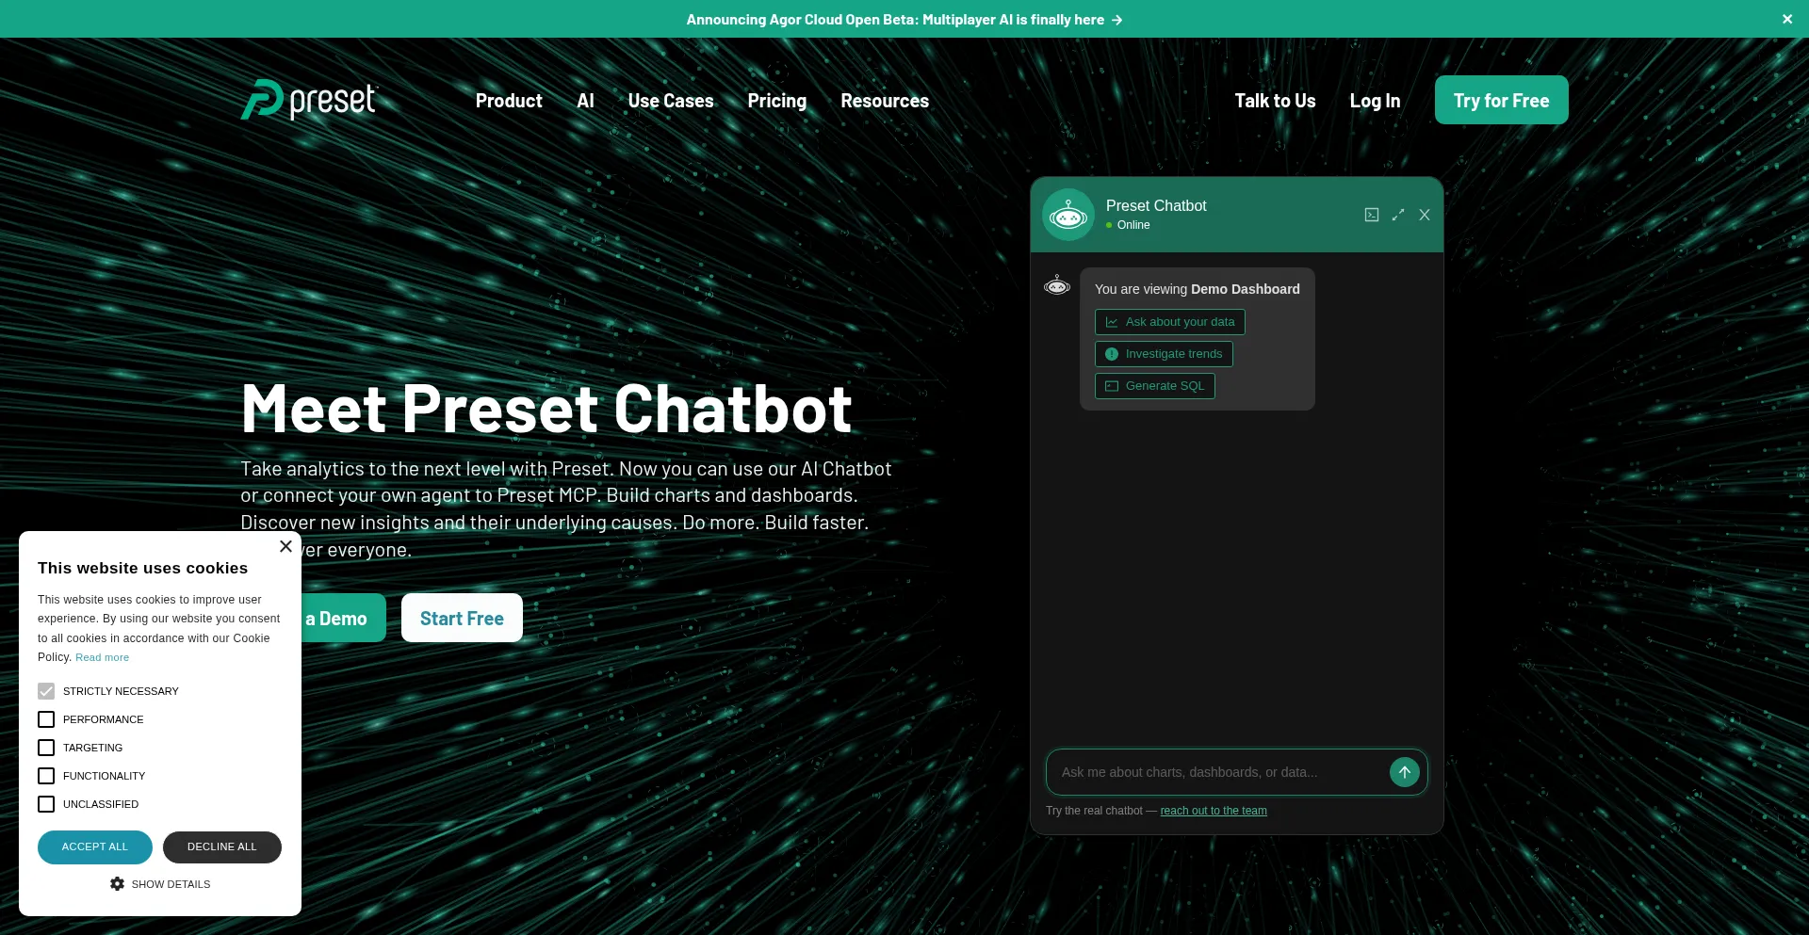Select the Ask about your data suggestion
The image size is (1809, 935).
coord(1169,322)
